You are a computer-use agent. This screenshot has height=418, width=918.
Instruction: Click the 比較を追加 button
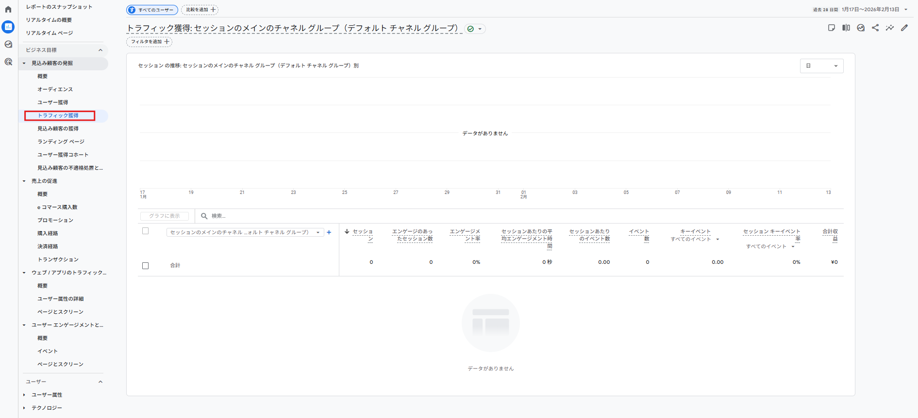(x=200, y=10)
